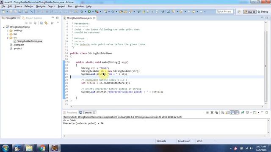
Task: Open the Window menu
Action: coord(79,6)
